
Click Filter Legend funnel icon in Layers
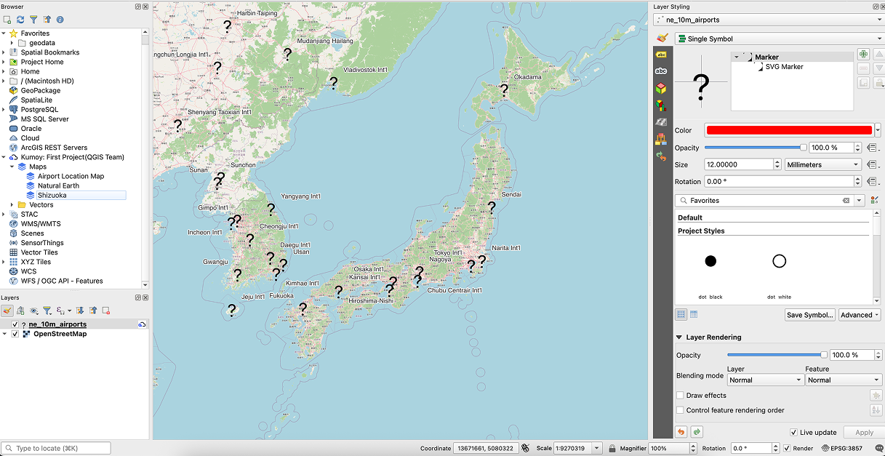point(47,311)
